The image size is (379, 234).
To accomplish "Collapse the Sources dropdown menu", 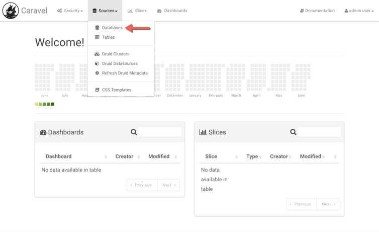I will [x=105, y=11].
